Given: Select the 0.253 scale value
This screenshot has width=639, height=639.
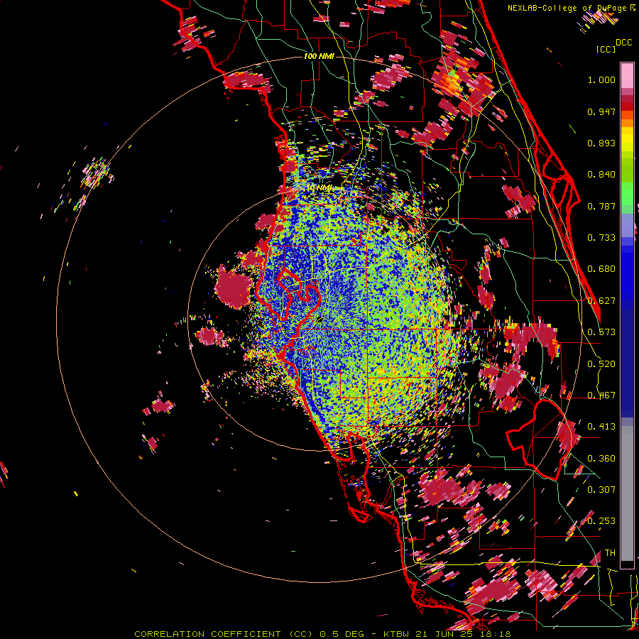Looking at the screenshot, I should (x=601, y=521).
